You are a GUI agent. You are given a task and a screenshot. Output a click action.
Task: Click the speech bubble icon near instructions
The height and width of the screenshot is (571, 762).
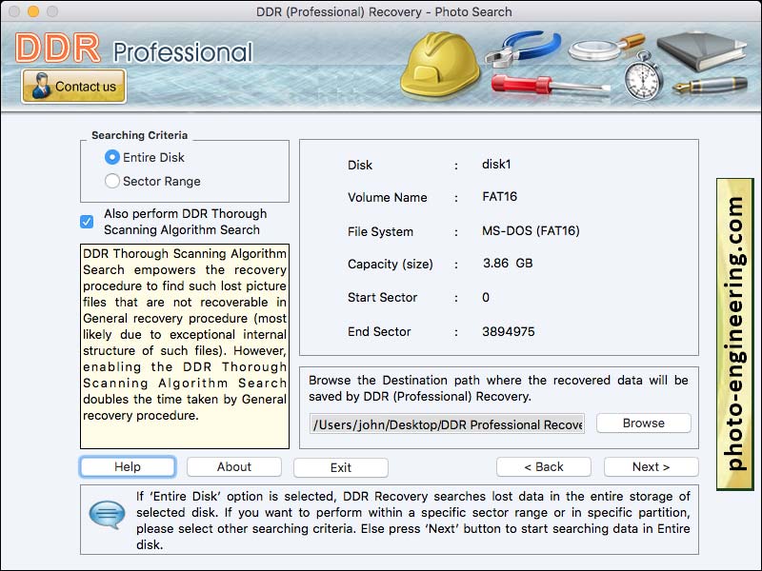pyautogui.click(x=105, y=514)
